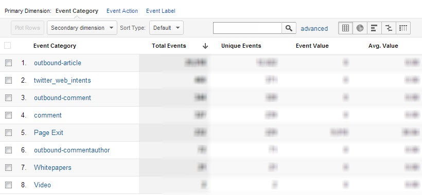Check the box for outbound-comment row
Image resolution: width=422 pixels, height=195 pixels.
pos(9,98)
